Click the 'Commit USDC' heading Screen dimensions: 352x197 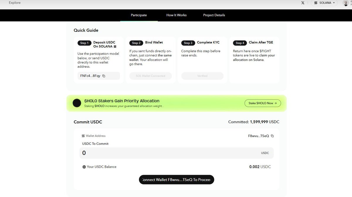(x=88, y=122)
